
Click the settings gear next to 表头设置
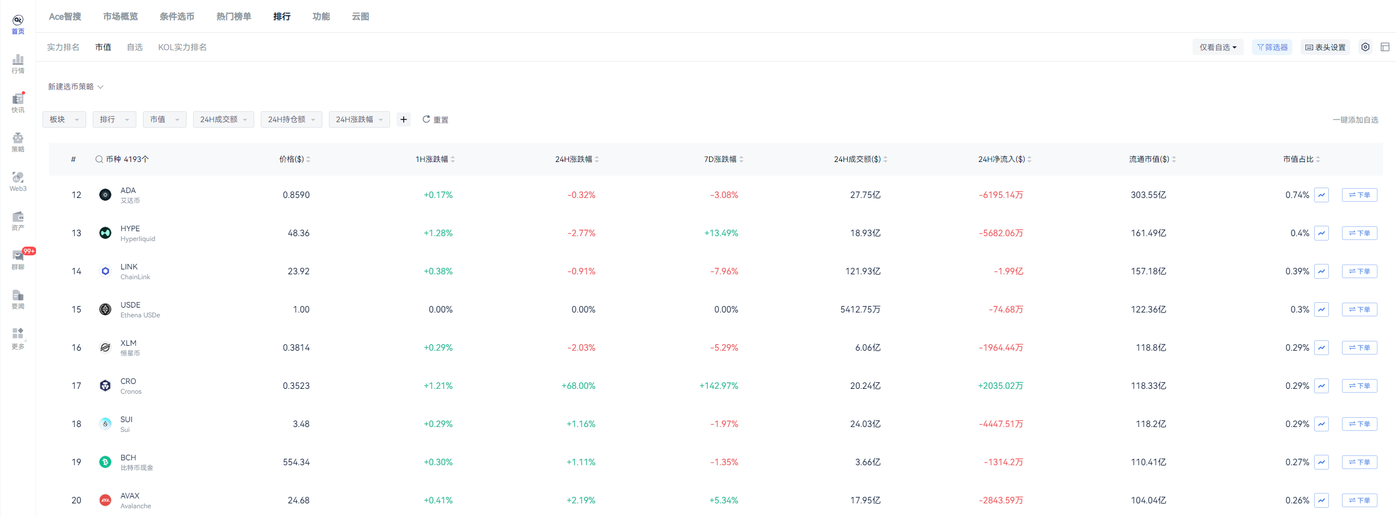(x=1365, y=47)
